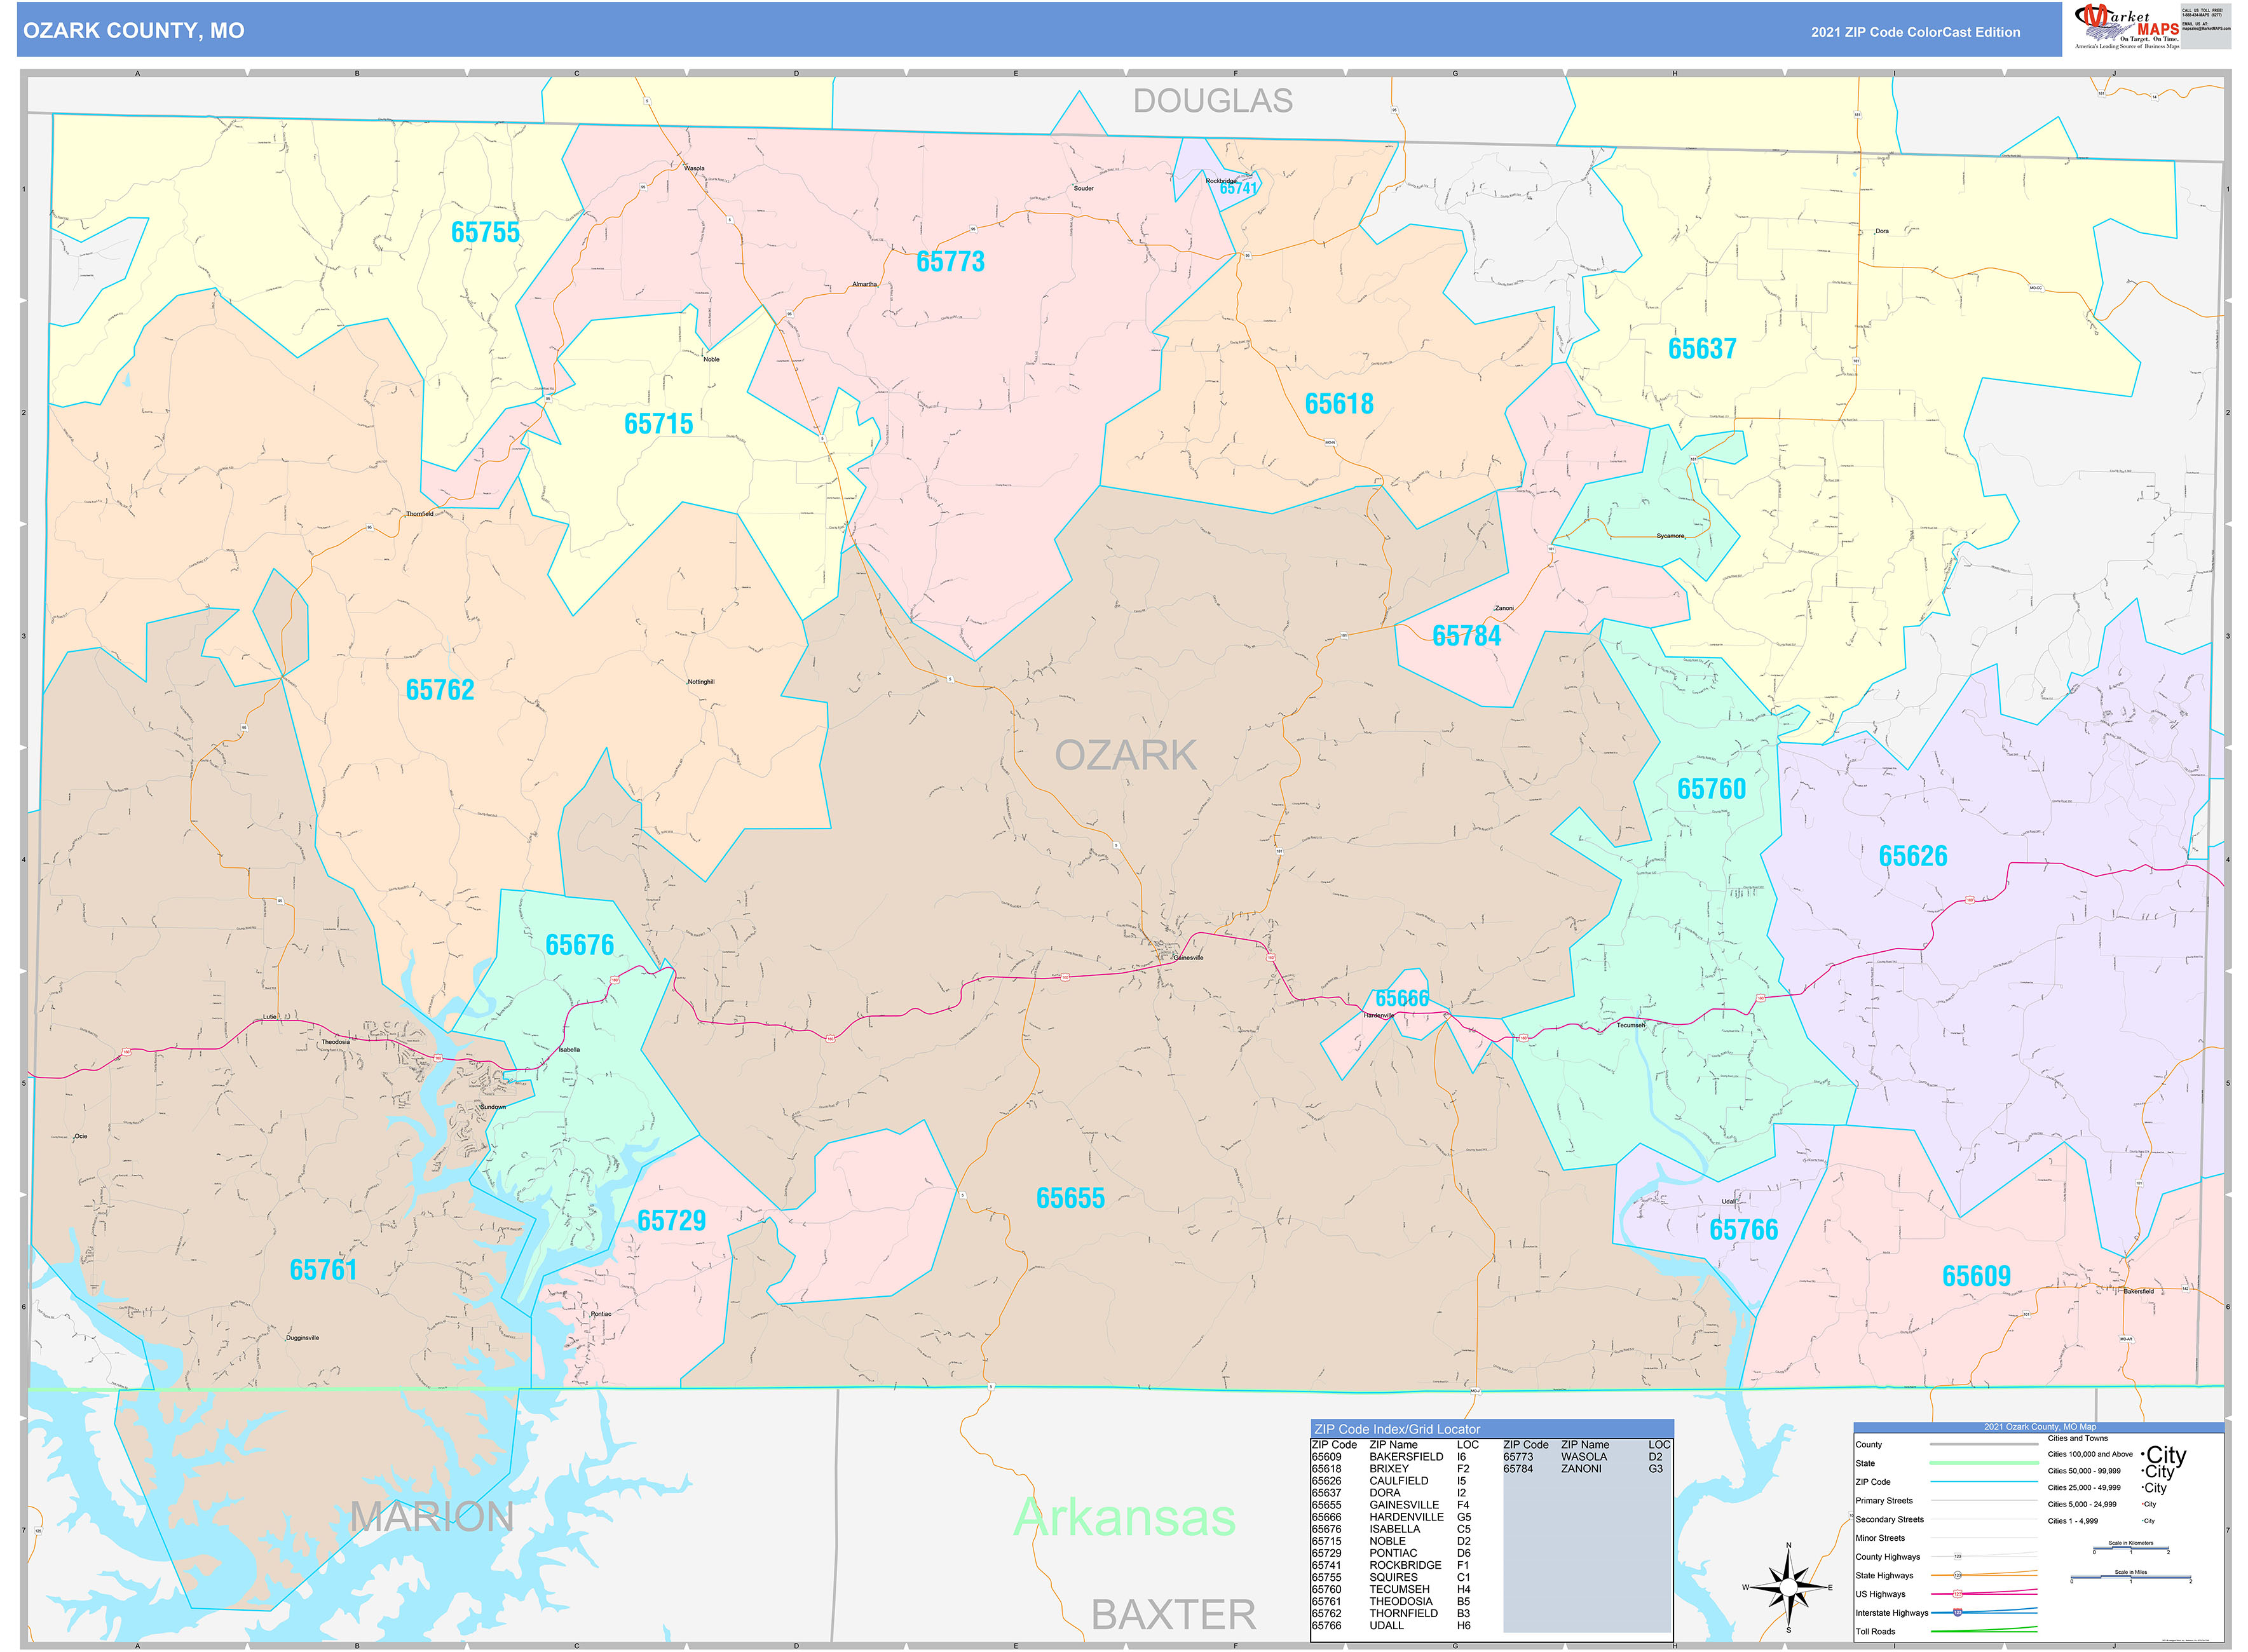Select ZIP code label 65655 on map

coord(1070,1198)
